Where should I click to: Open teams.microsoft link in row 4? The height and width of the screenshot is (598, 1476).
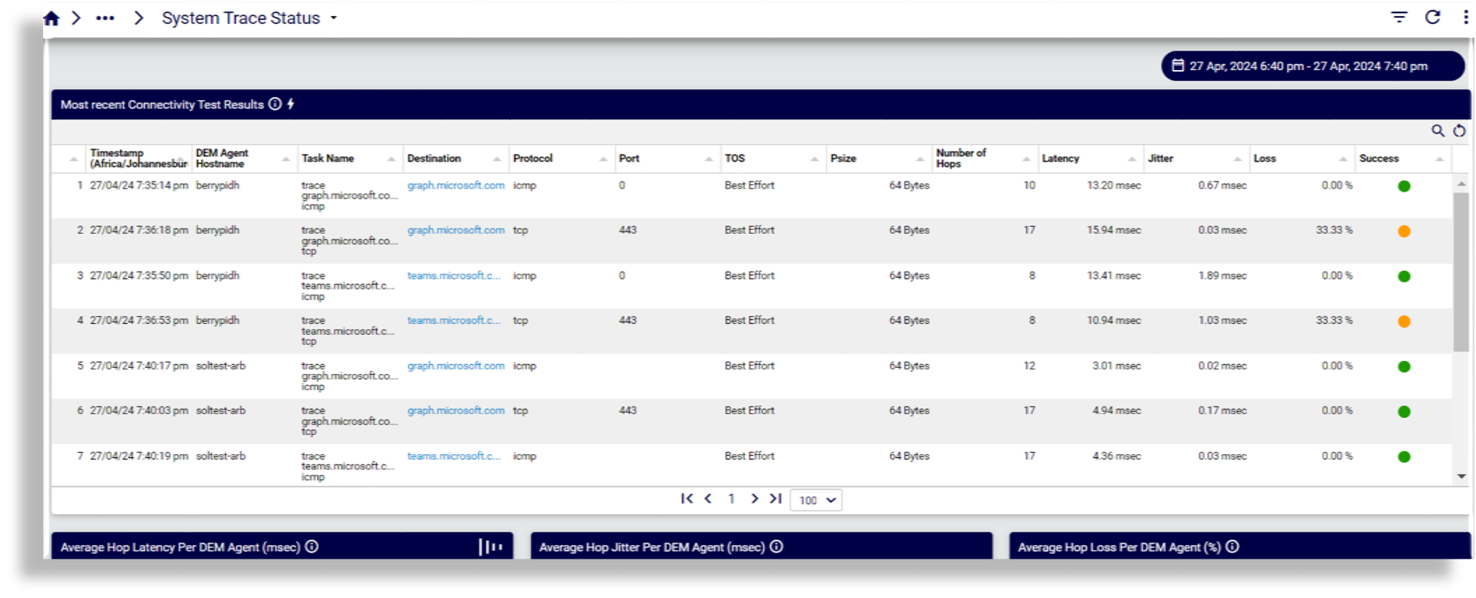[454, 320]
